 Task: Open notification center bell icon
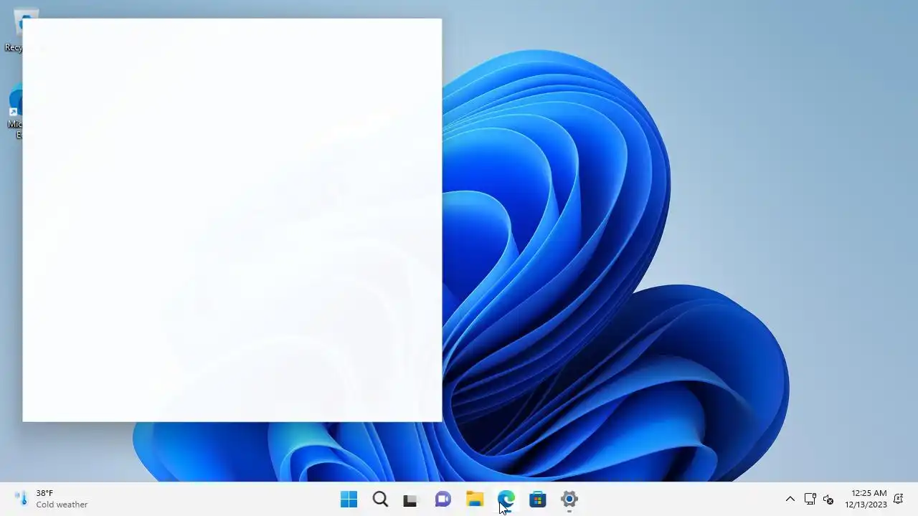click(x=898, y=499)
